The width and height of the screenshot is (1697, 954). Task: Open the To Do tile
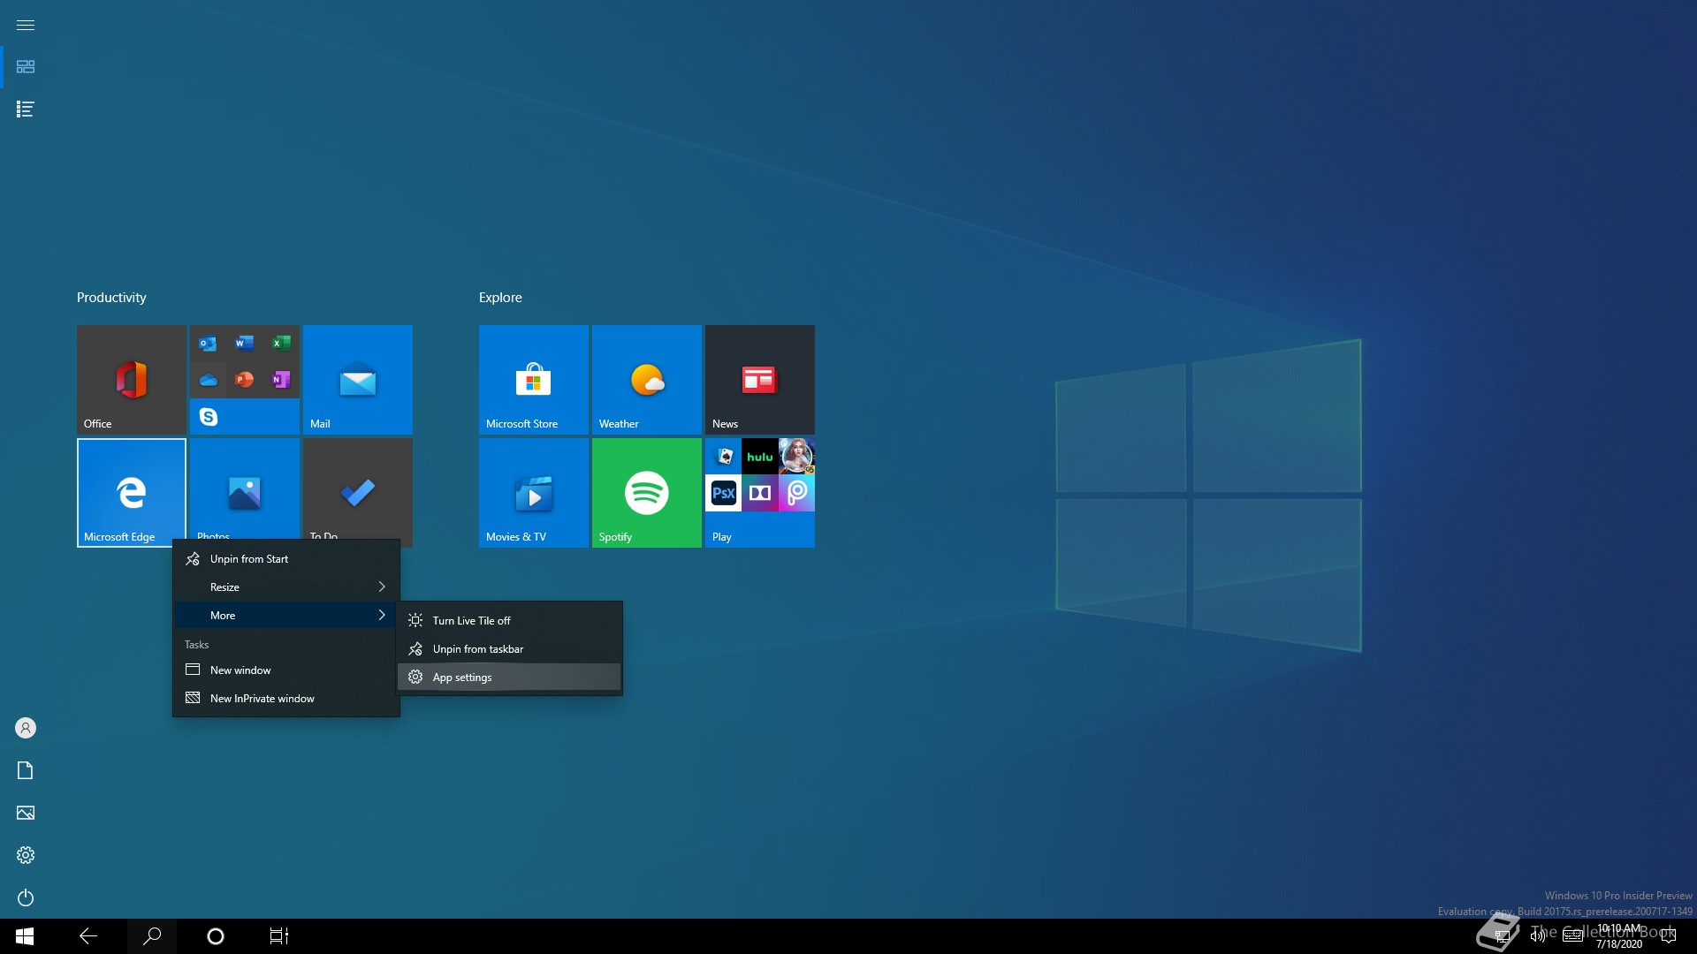click(357, 488)
